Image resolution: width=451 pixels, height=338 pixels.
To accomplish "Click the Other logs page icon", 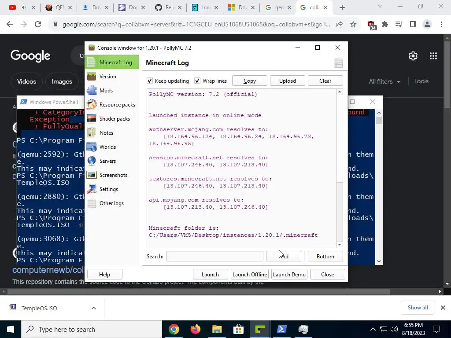I will (92, 203).
